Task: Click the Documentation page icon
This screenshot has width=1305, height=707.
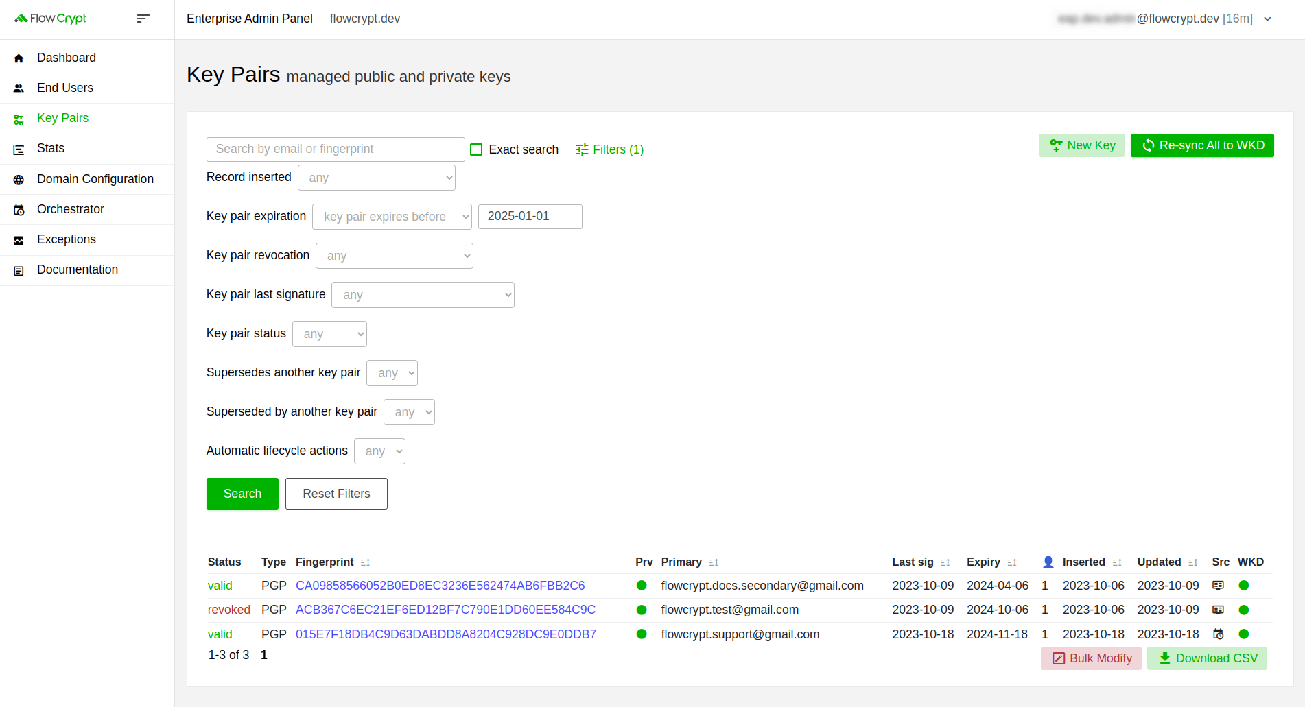Action: [19, 270]
